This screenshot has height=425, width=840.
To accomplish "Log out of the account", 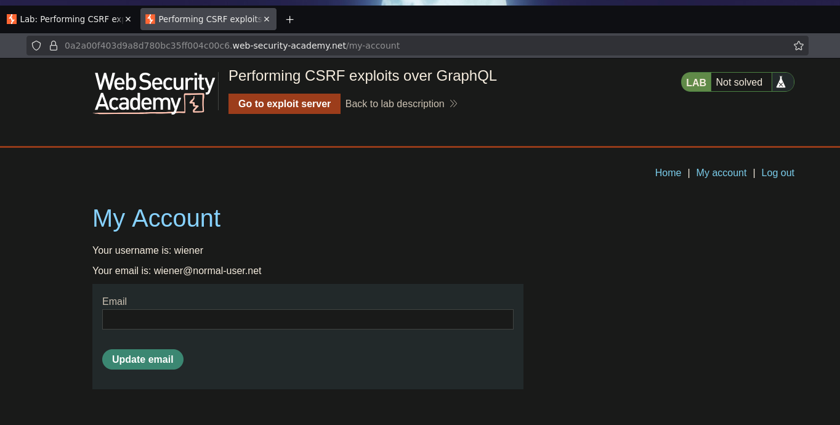I will tap(778, 172).
